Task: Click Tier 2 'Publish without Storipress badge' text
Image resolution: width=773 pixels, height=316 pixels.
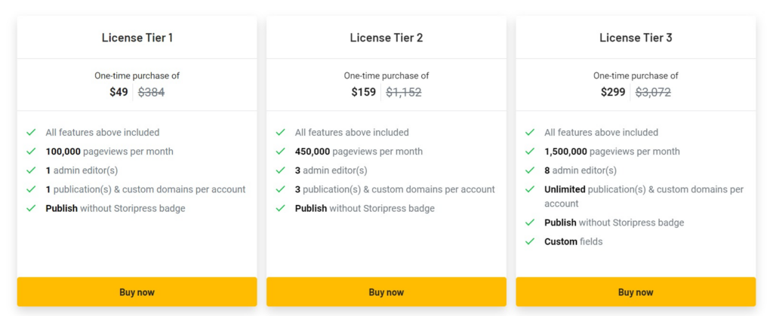Action: 365,208
